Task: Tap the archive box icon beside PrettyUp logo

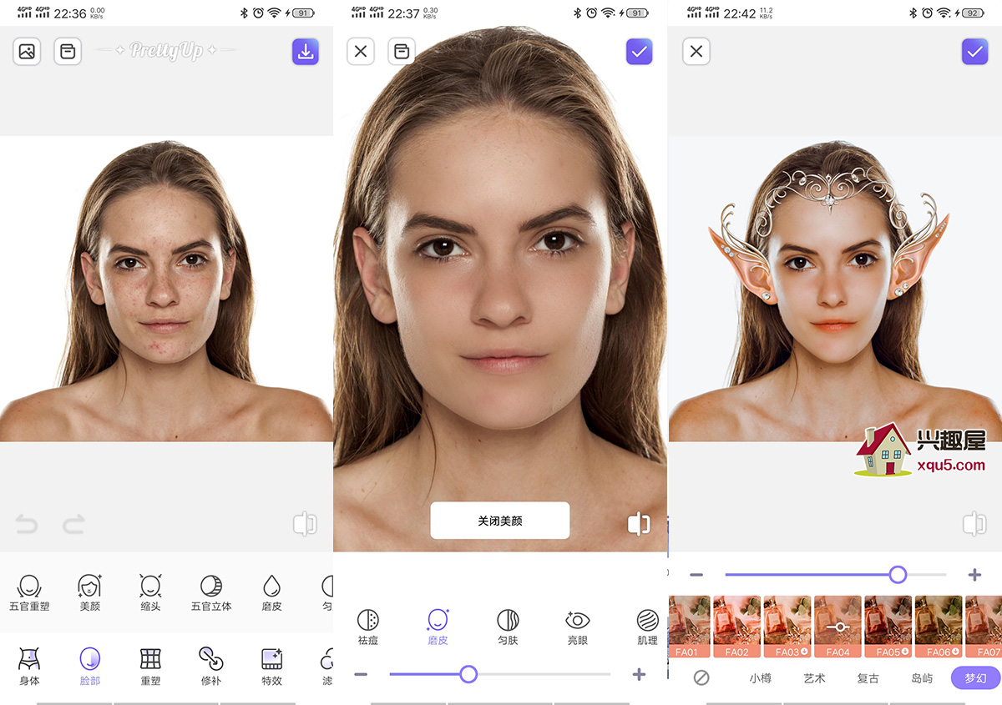Action: pos(68,52)
